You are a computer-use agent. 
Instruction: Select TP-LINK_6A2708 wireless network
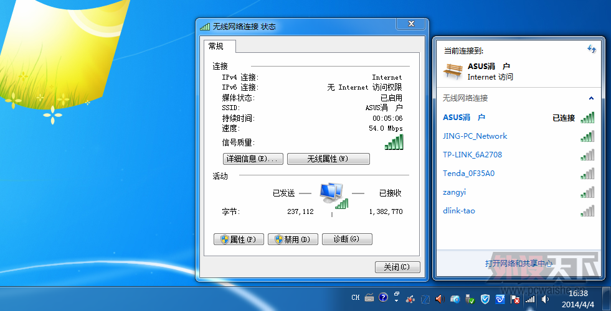(x=519, y=154)
